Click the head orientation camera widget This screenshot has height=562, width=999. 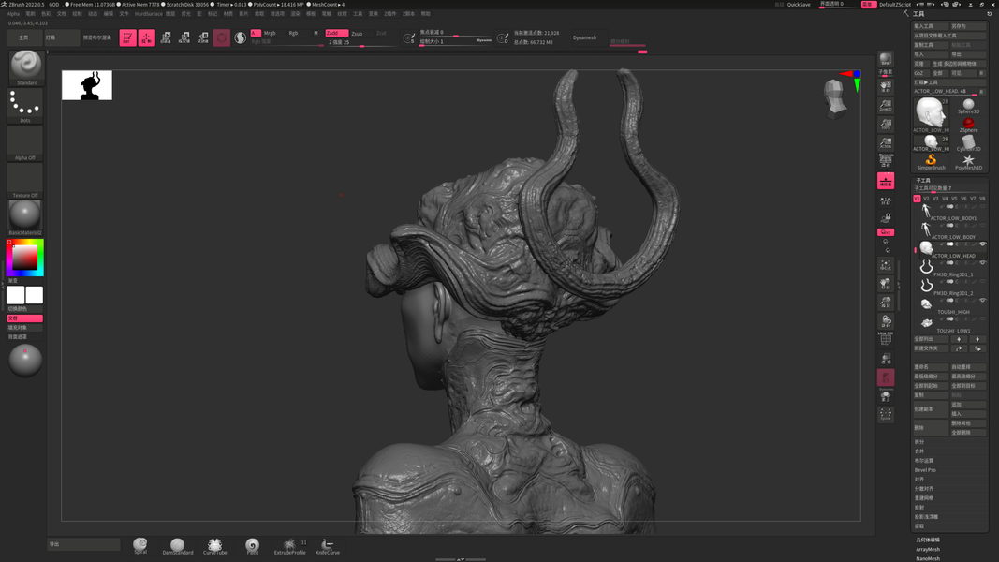834,97
